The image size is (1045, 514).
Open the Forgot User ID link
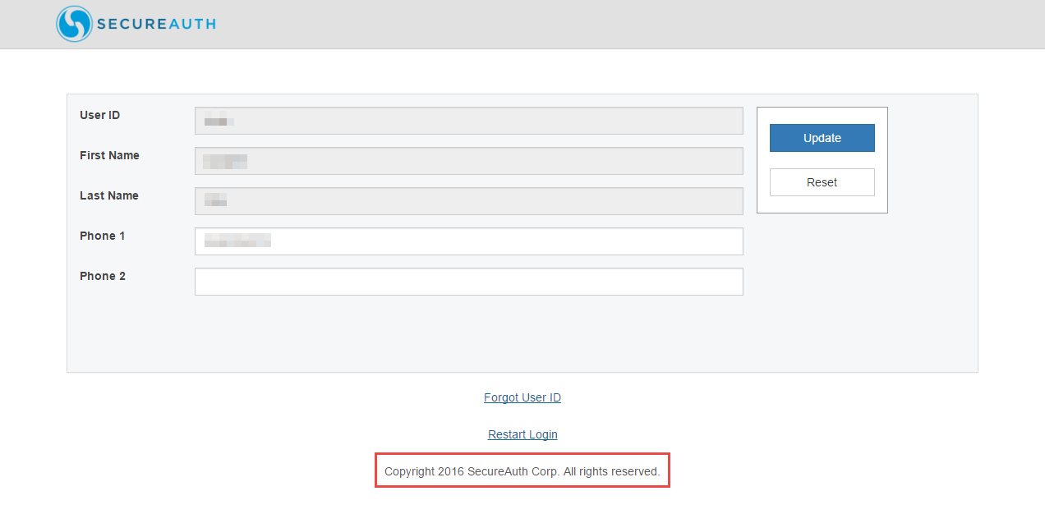(x=522, y=397)
